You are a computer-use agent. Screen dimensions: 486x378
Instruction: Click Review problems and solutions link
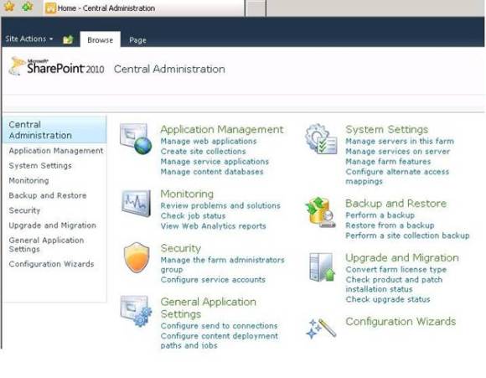[220, 205]
